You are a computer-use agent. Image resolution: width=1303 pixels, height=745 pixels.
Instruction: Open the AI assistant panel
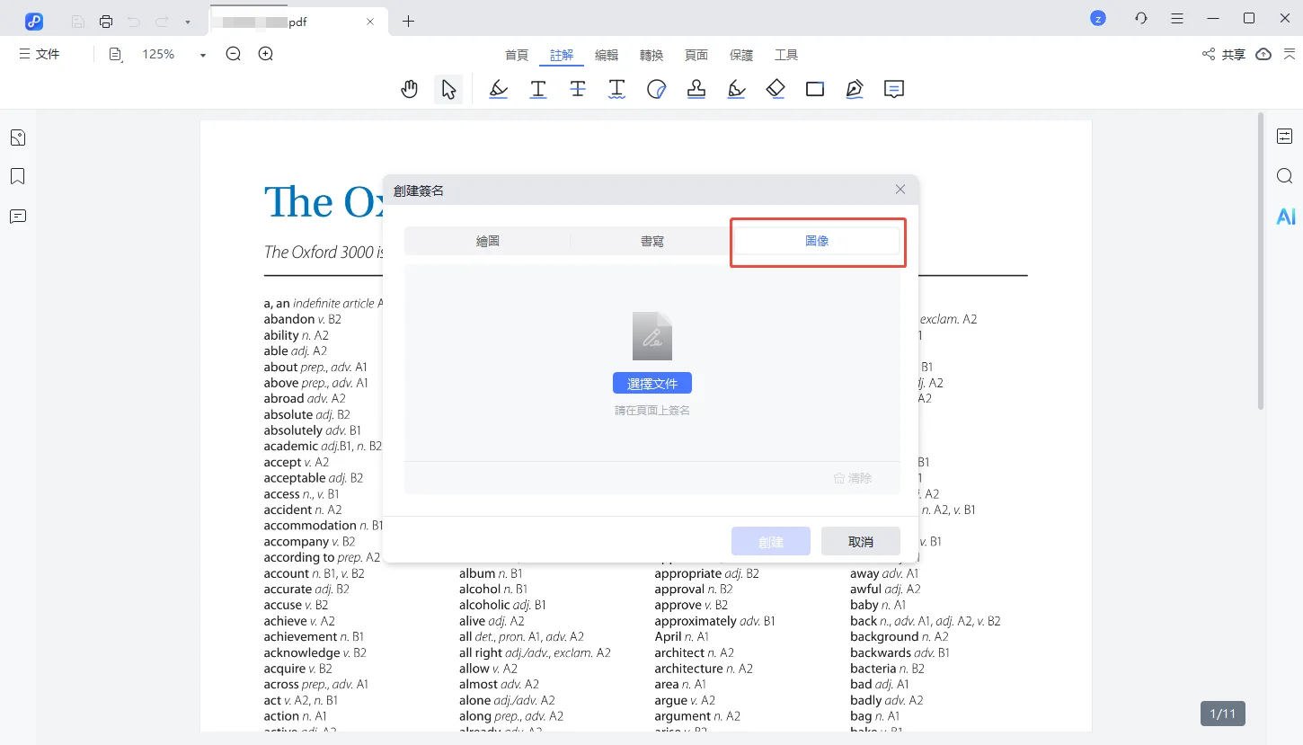pyautogui.click(x=1285, y=217)
